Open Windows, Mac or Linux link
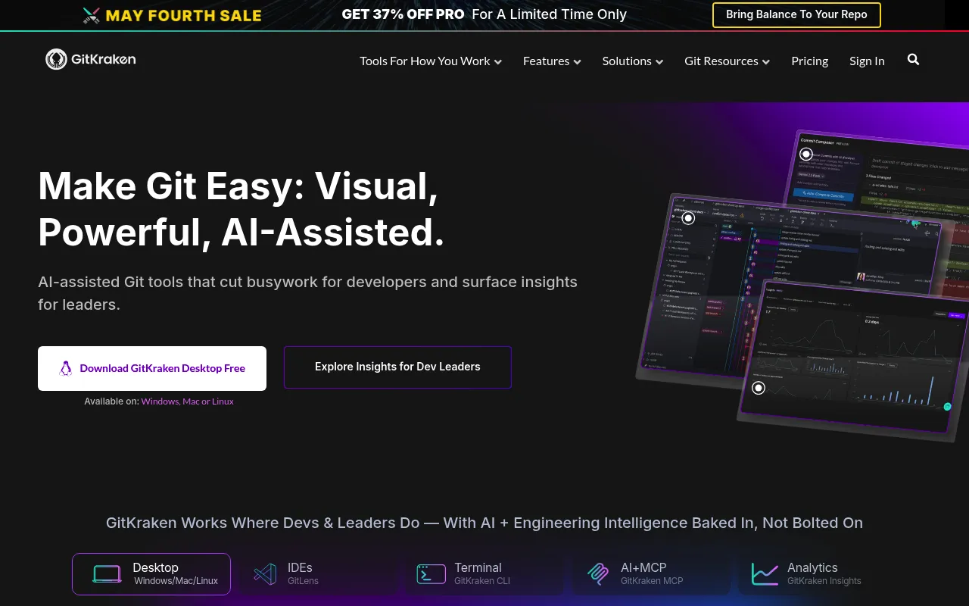Image resolution: width=969 pixels, height=606 pixels. pyautogui.click(x=187, y=401)
